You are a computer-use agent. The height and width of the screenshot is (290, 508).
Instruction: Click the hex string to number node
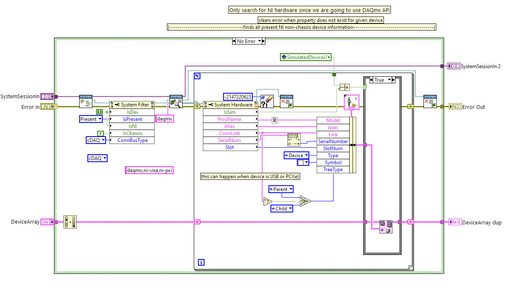point(294,140)
